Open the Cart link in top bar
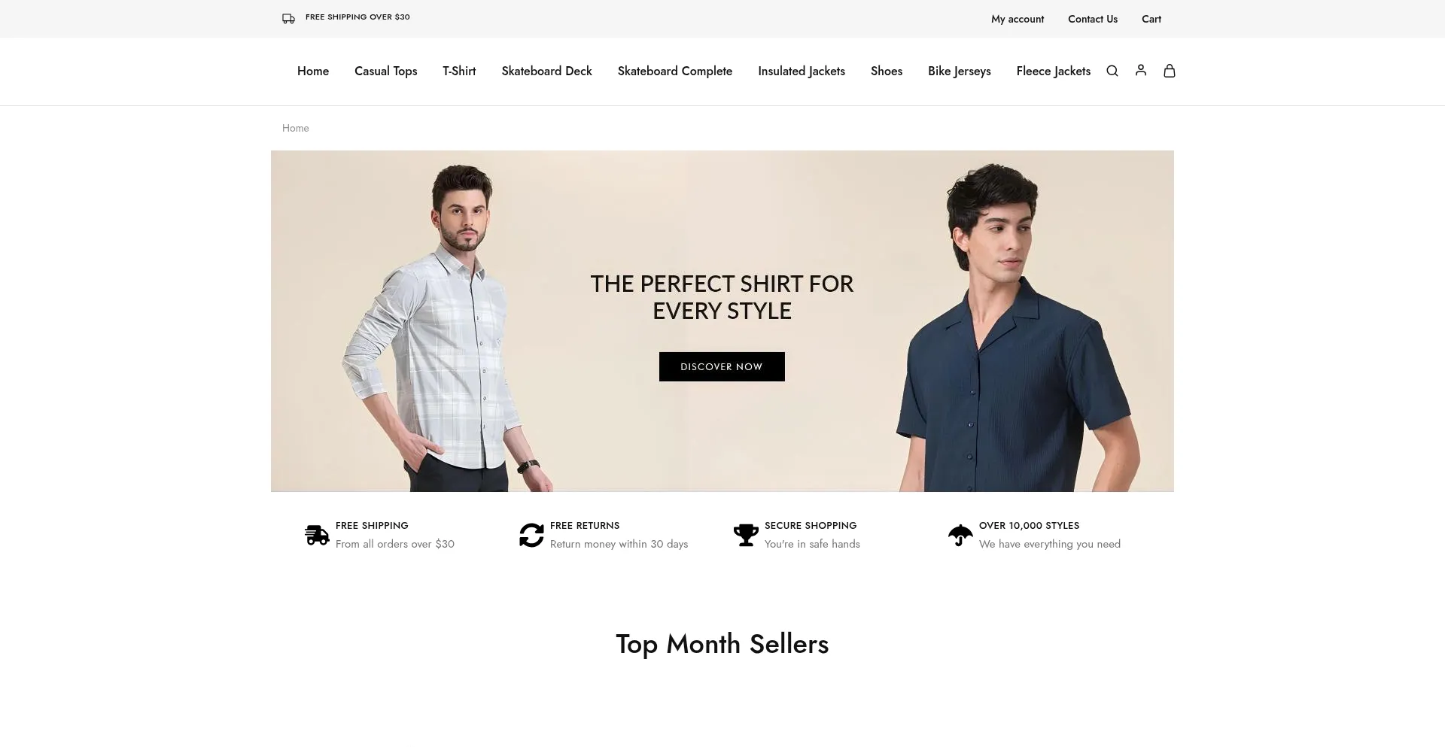Viewport: 1445px width, 747px height. click(x=1151, y=19)
